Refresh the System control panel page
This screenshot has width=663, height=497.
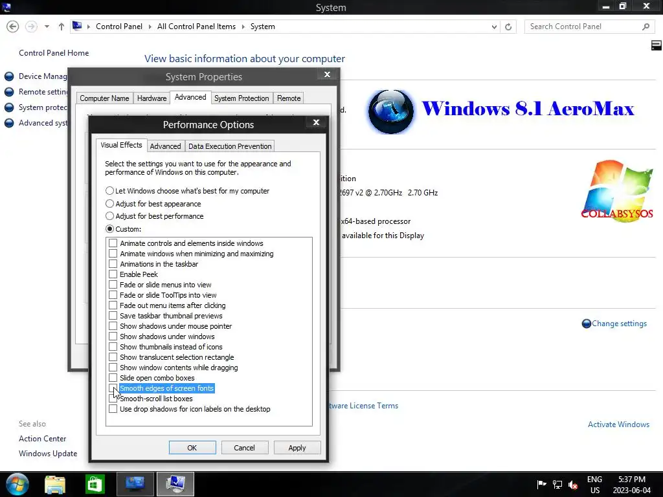click(x=508, y=27)
